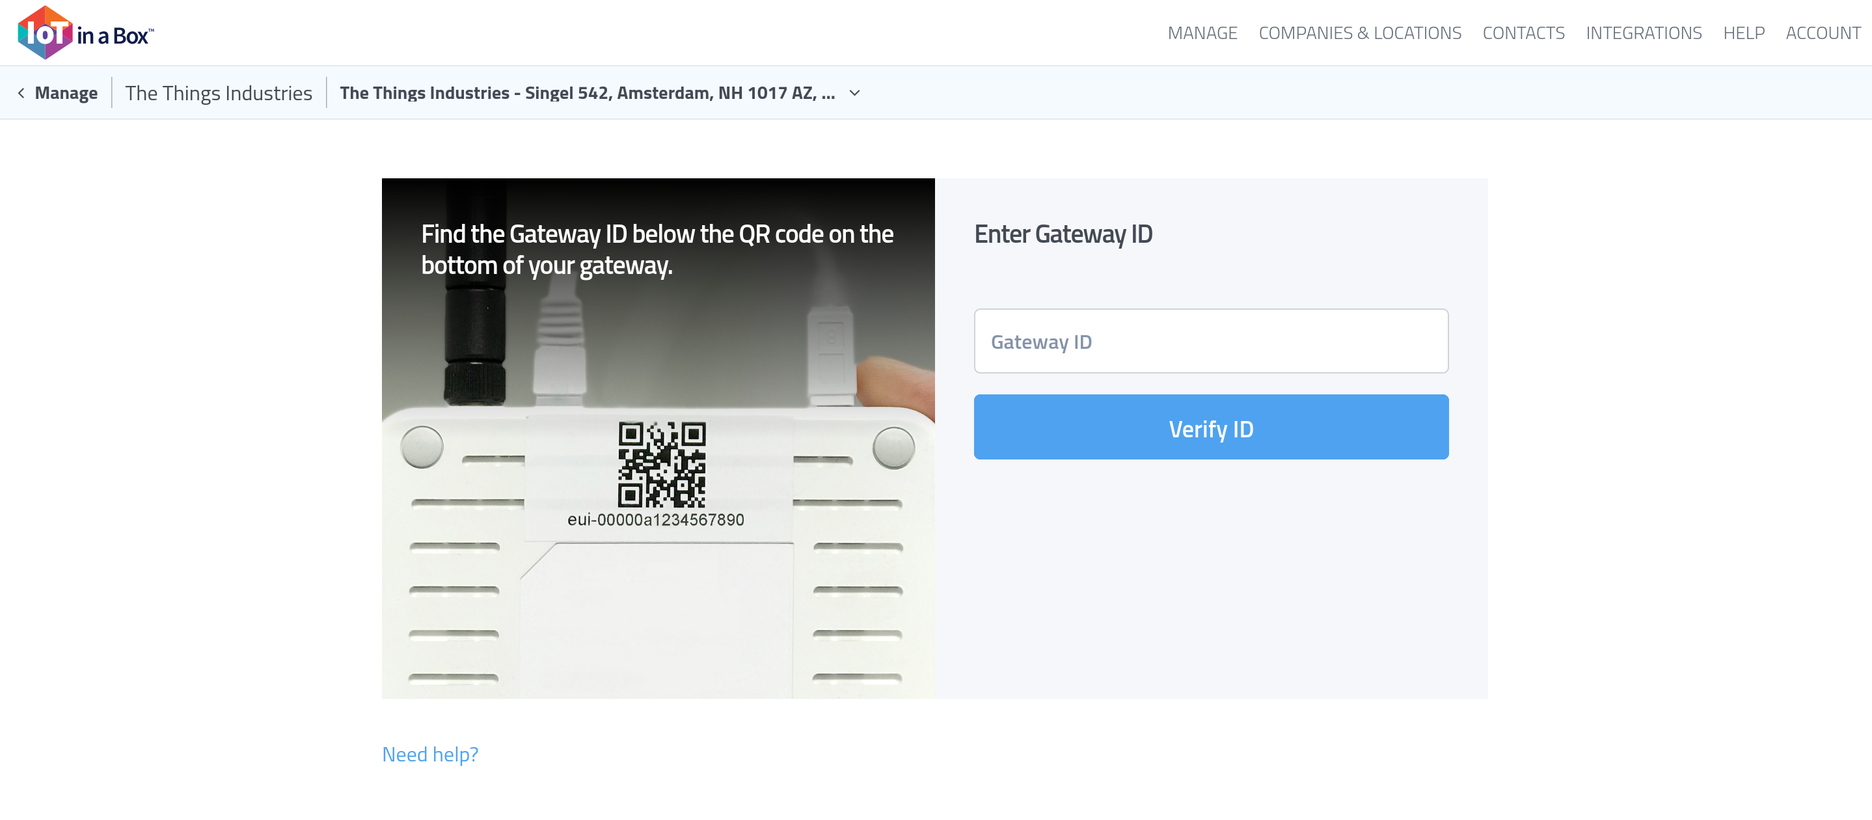Click the Manage breadcrumb link

(x=66, y=93)
